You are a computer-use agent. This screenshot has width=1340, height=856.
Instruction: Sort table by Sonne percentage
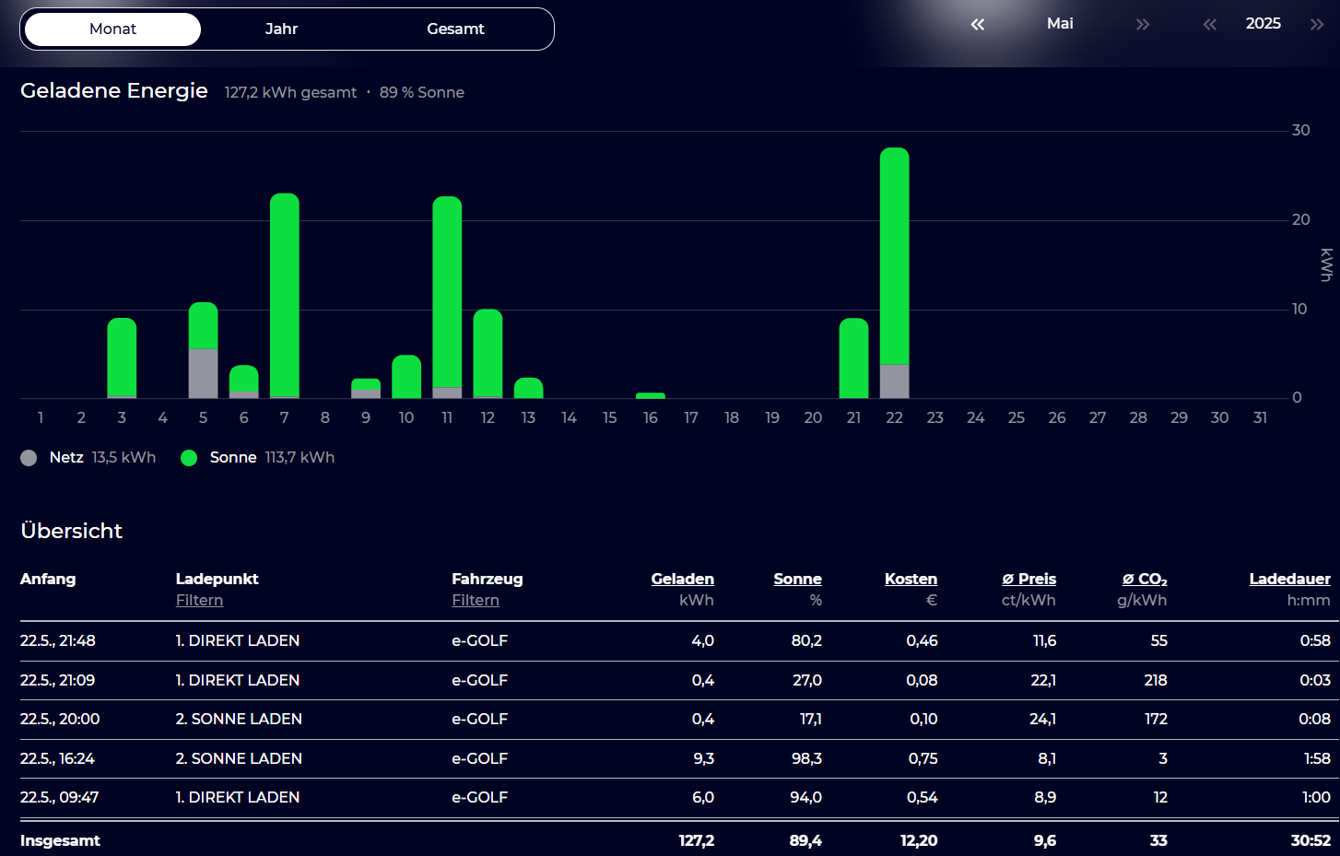797,580
